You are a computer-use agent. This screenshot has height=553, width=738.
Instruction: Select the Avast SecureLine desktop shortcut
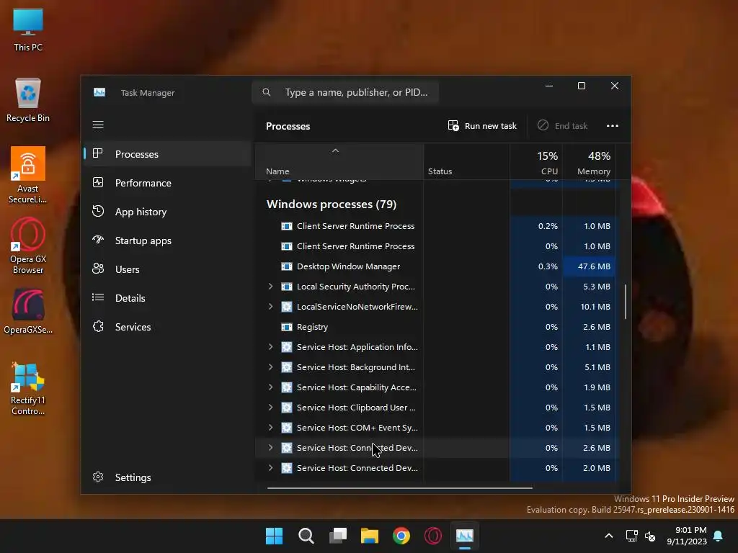coord(28,175)
